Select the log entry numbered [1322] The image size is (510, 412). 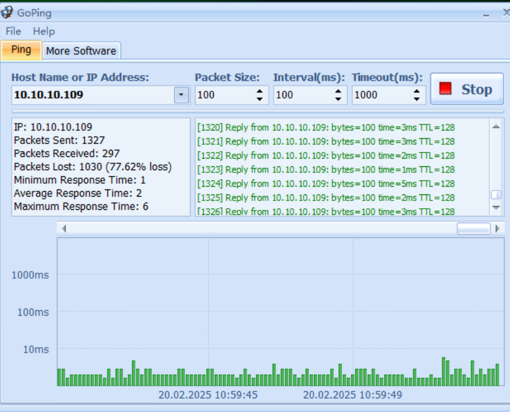coord(326,155)
